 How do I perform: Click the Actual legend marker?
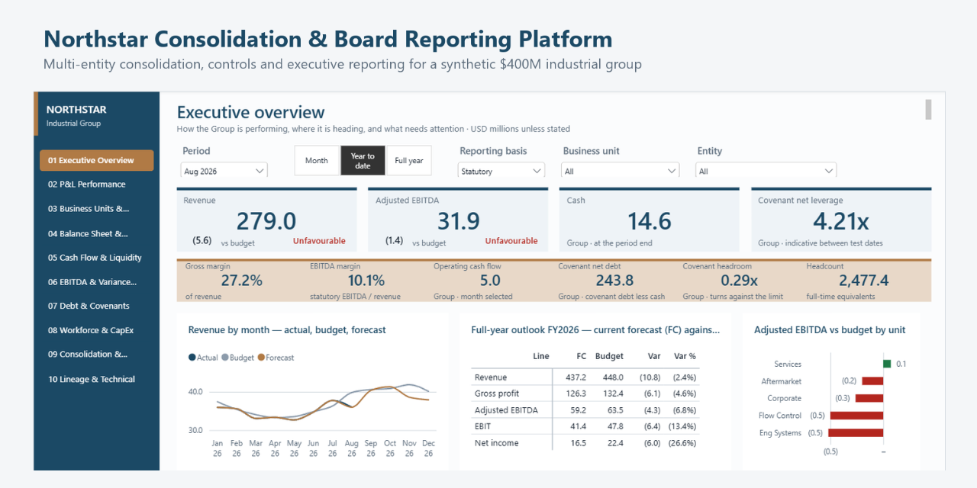pos(192,358)
